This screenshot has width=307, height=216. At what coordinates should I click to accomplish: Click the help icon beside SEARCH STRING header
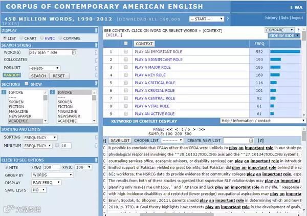tap(96, 45)
